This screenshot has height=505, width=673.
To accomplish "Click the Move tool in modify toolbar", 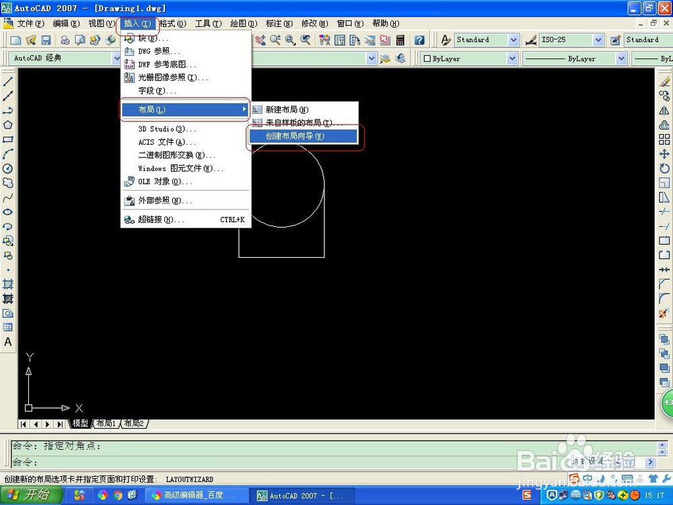I will pyautogui.click(x=664, y=154).
